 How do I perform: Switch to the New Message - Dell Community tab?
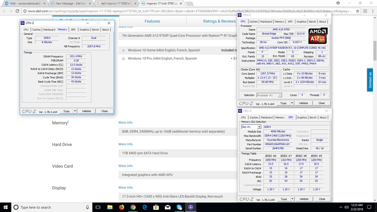coord(71,4)
